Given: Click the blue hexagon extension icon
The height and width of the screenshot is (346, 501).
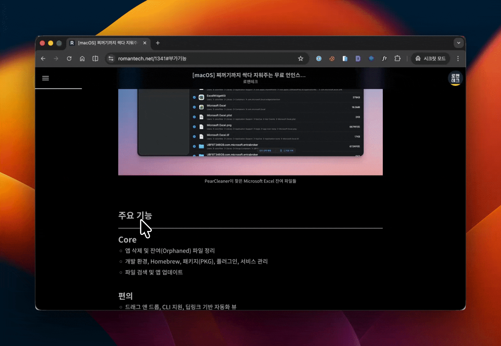Looking at the screenshot, I should point(371,59).
